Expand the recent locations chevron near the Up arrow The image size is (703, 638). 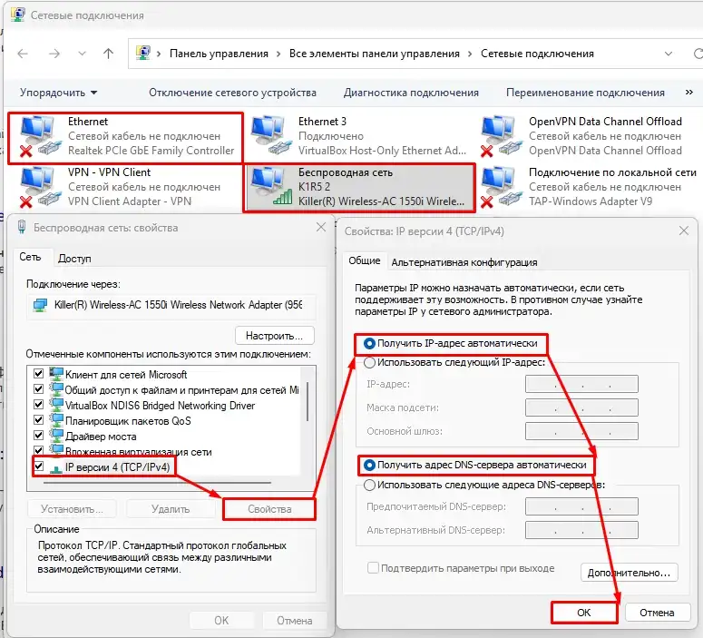83,54
